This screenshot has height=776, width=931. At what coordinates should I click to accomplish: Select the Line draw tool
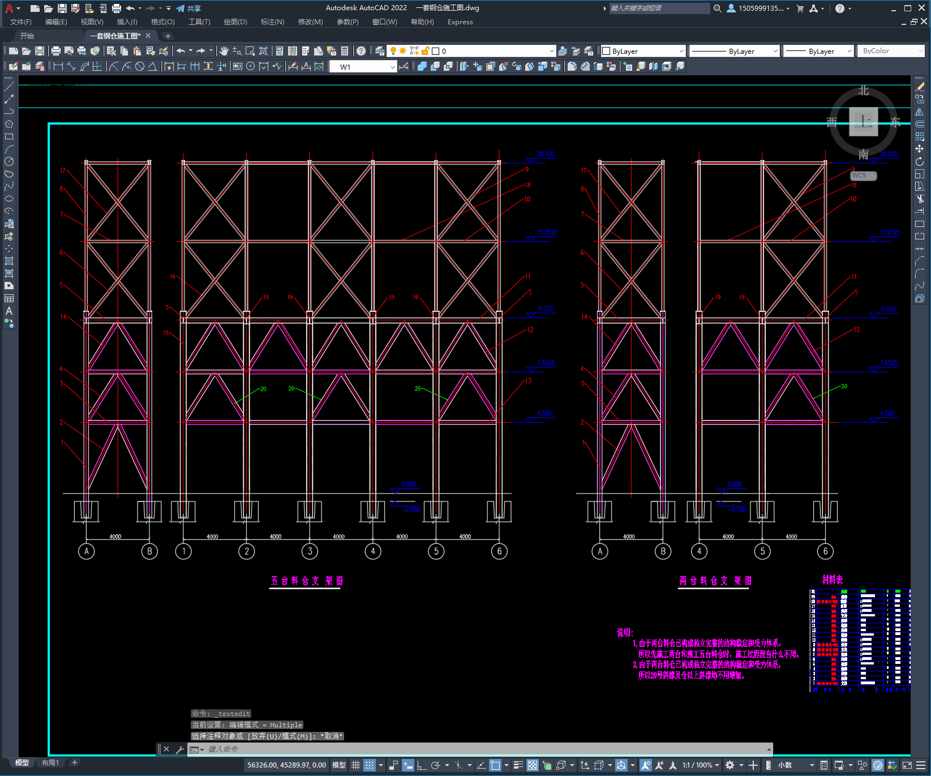pos(9,87)
